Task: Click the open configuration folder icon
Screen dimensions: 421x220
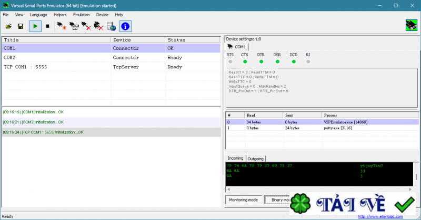Action: 8,26
